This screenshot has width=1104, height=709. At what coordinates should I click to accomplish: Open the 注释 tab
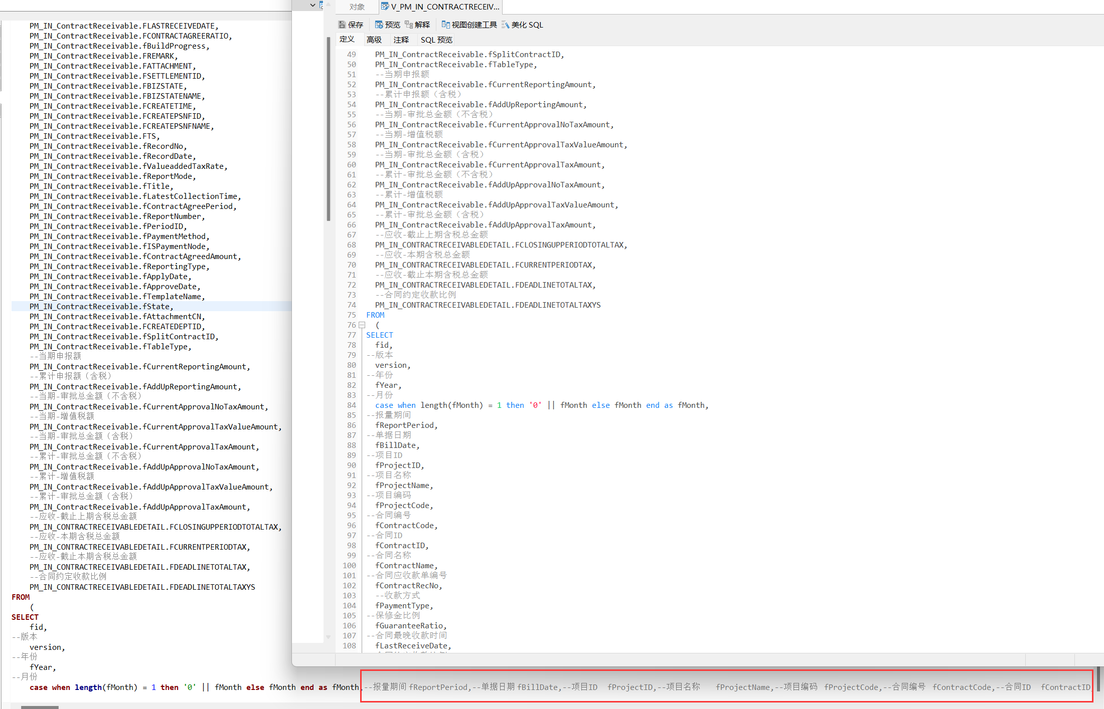401,40
